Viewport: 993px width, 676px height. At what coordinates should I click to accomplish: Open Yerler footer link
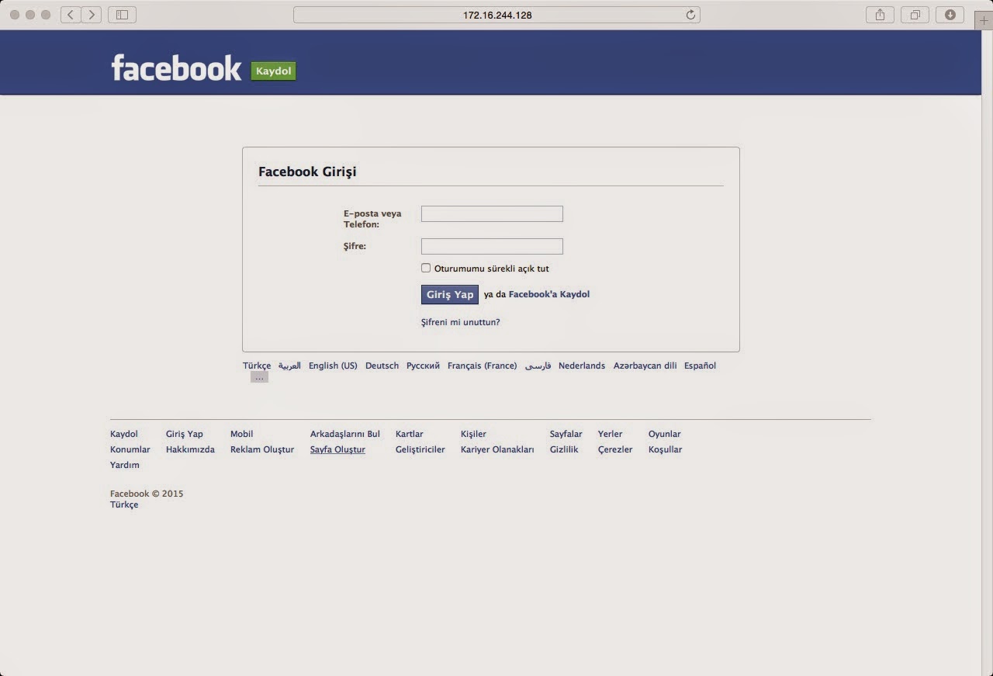tap(611, 434)
